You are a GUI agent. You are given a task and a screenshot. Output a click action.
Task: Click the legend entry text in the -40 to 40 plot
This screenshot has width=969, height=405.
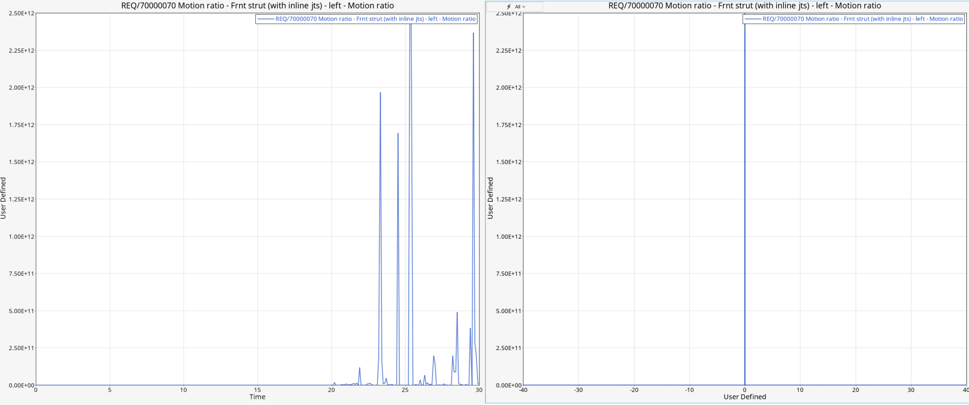[863, 19]
